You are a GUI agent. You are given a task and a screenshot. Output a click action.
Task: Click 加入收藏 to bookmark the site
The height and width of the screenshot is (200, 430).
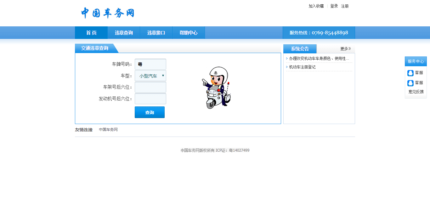pyautogui.click(x=316, y=6)
